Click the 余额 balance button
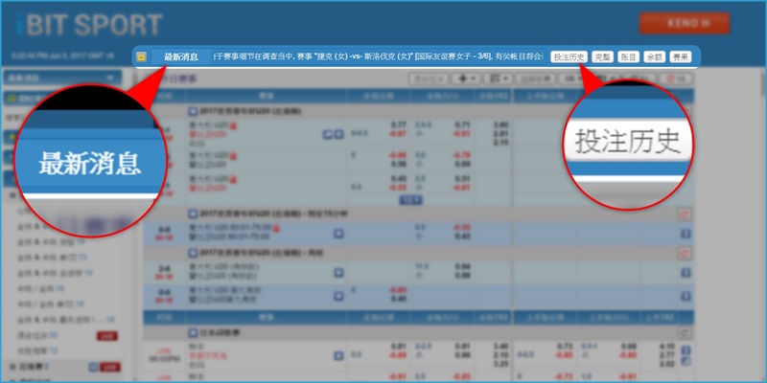 pyautogui.click(x=654, y=57)
